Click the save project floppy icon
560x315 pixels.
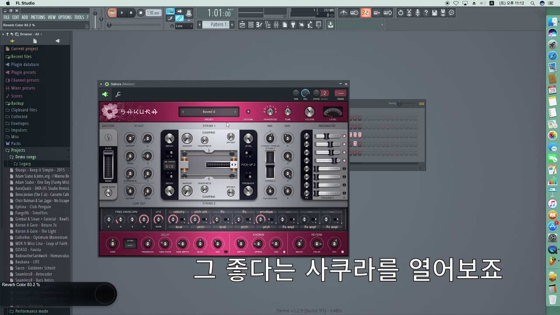tap(434, 13)
